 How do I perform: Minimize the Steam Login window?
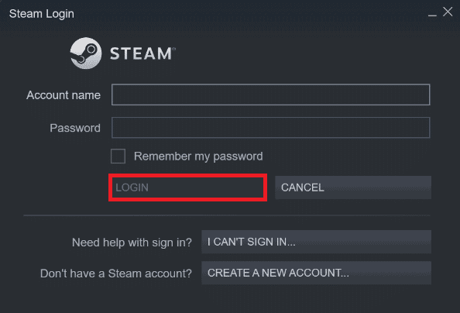tap(432, 13)
